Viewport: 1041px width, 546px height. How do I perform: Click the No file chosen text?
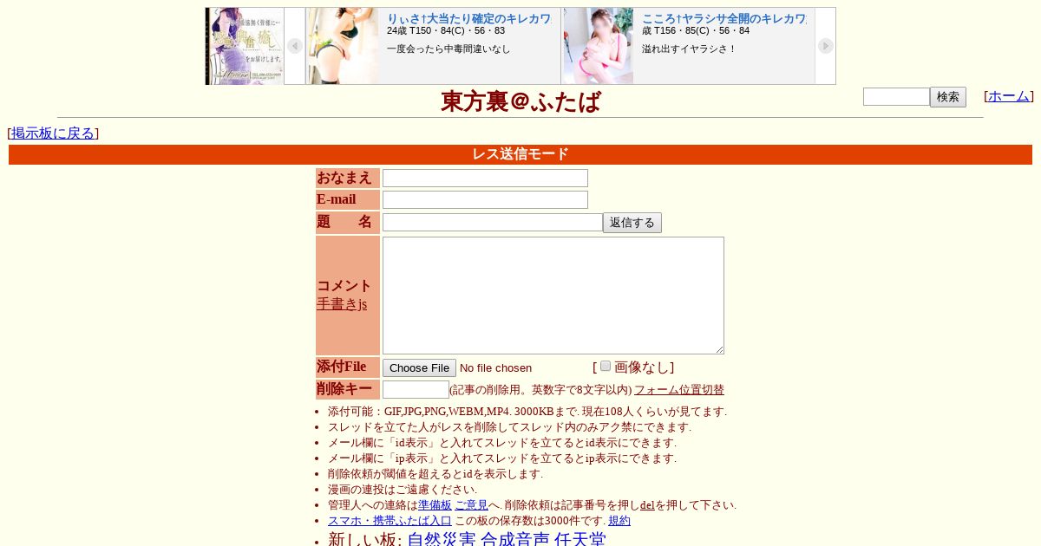tap(495, 368)
